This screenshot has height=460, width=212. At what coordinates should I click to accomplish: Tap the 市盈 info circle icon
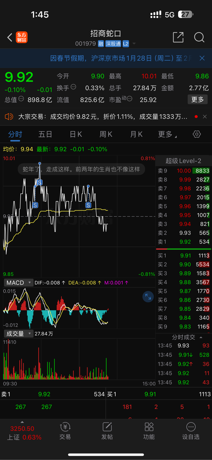click(129, 99)
